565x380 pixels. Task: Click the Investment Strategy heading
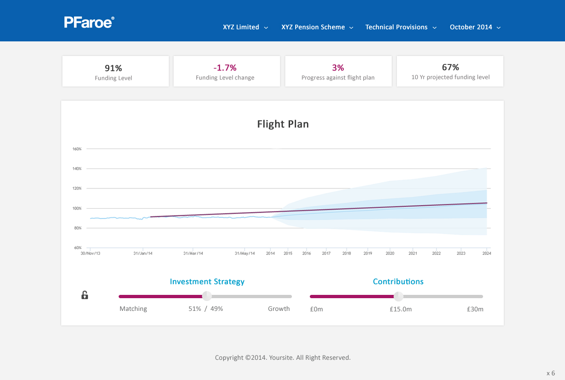tap(207, 282)
